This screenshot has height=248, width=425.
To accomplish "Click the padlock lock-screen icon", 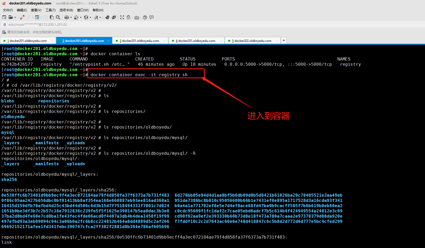I will [x=128, y=17].
